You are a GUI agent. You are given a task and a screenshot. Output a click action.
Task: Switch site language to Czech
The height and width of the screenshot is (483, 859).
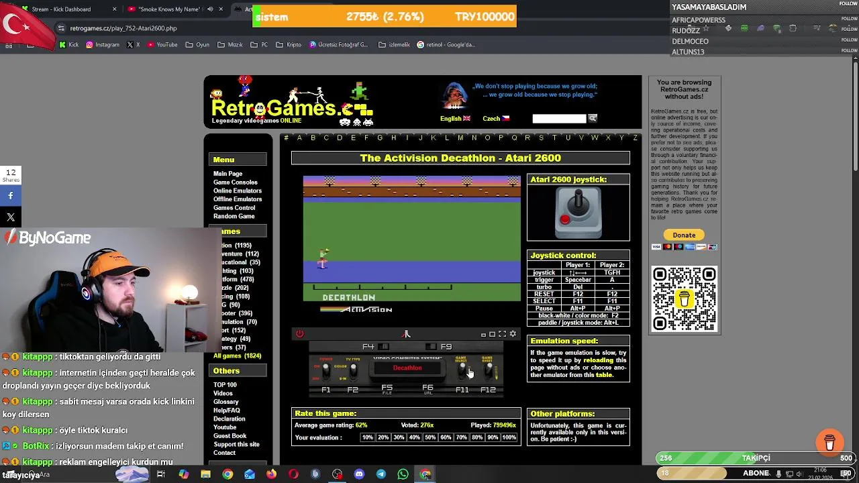pos(496,119)
